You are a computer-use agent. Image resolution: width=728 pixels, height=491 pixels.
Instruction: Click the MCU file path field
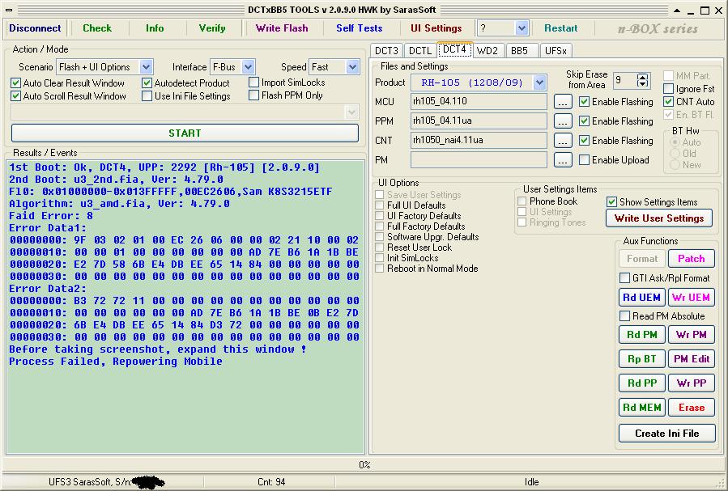(479, 102)
